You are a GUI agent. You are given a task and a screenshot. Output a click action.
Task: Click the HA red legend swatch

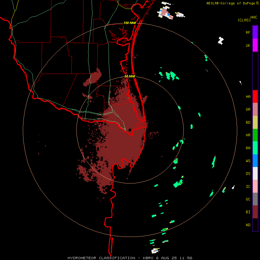pos(255,96)
